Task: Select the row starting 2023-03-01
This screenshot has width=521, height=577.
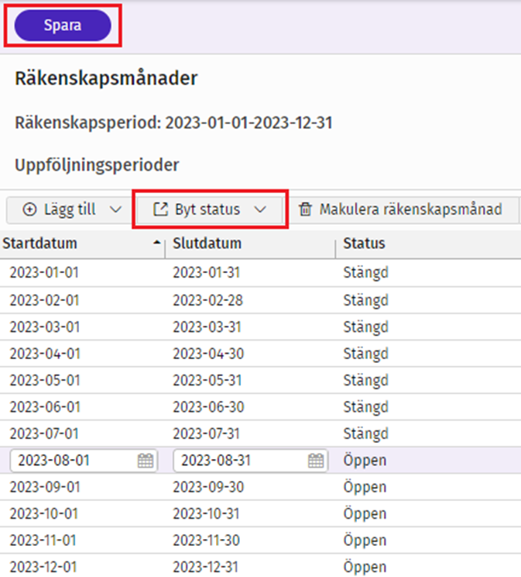Action: tap(260, 327)
